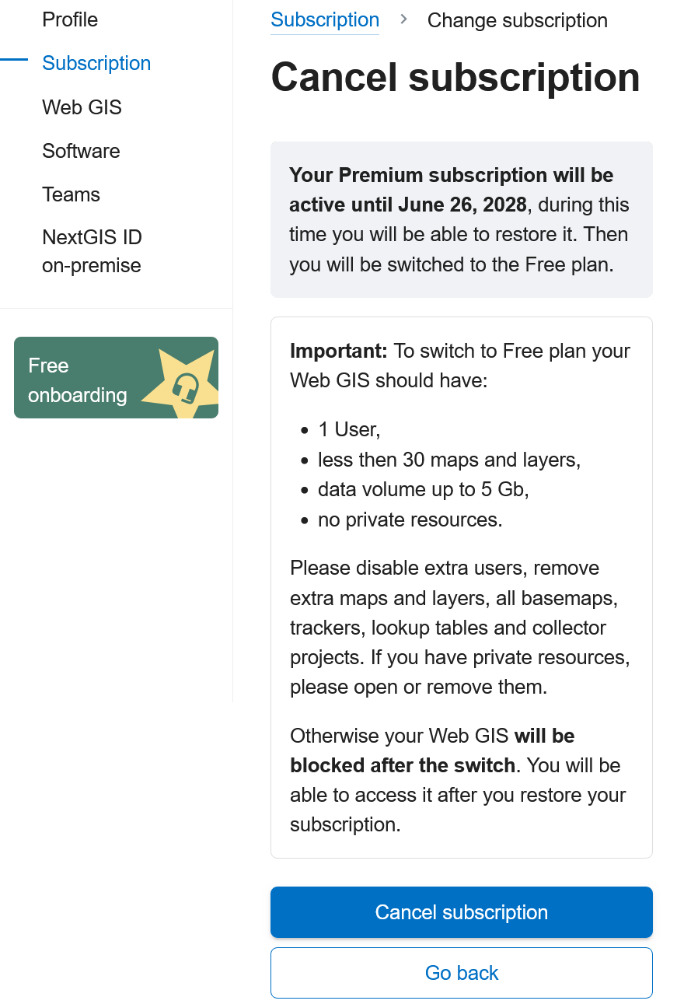Navigate to Teams in the sidebar
The width and height of the screenshot is (698, 1004).
[x=71, y=194]
